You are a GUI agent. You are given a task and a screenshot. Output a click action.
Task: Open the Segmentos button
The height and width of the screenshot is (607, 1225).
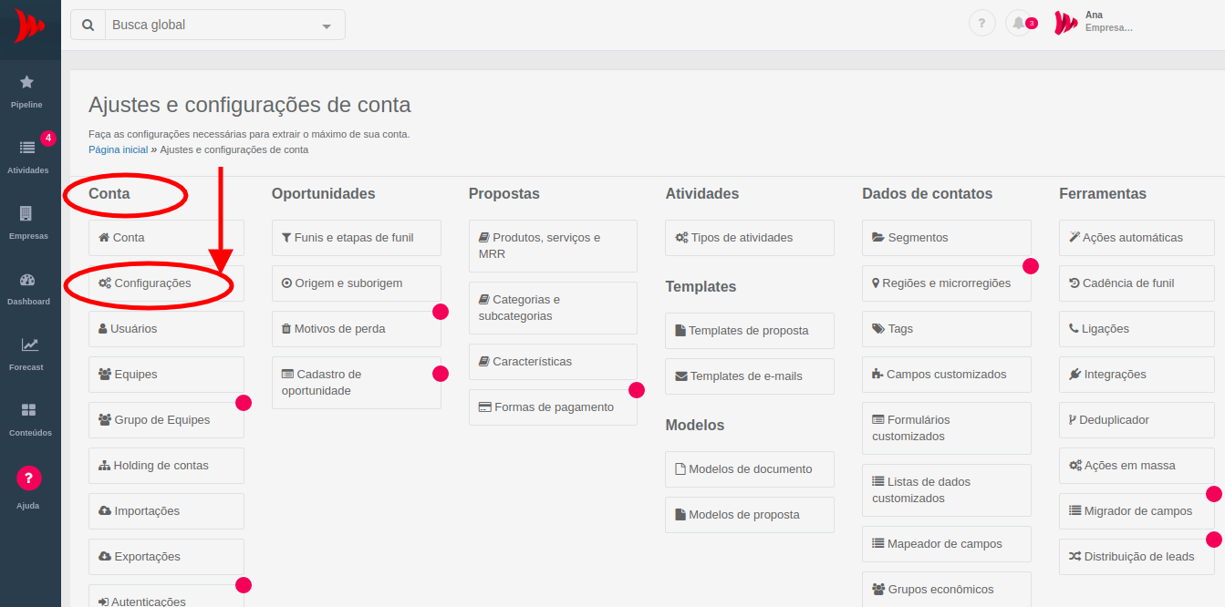[x=947, y=238]
